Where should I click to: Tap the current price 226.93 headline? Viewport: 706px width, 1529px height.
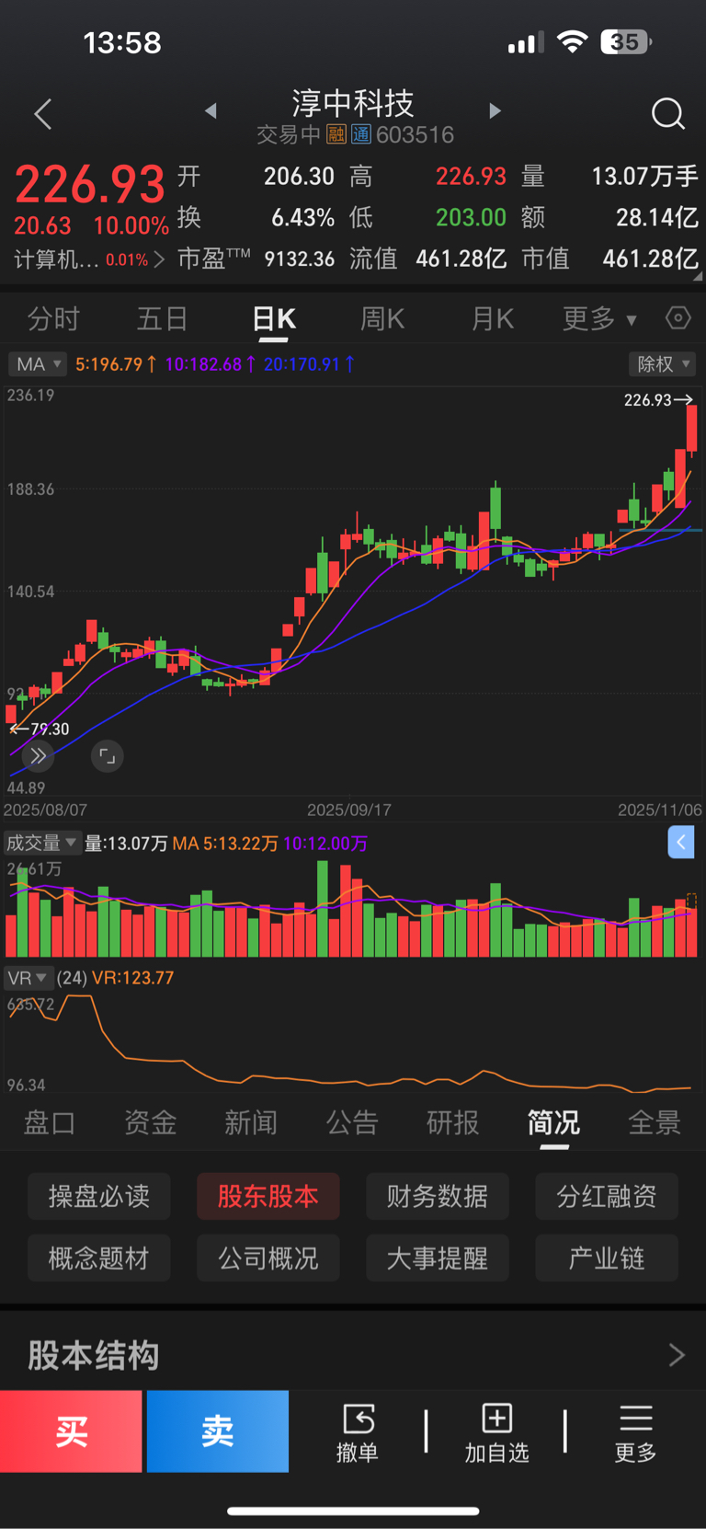tap(90, 184)
